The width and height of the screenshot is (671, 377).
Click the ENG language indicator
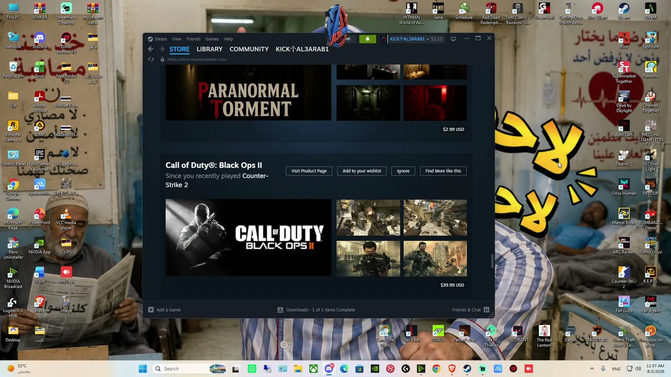[616, 369]
